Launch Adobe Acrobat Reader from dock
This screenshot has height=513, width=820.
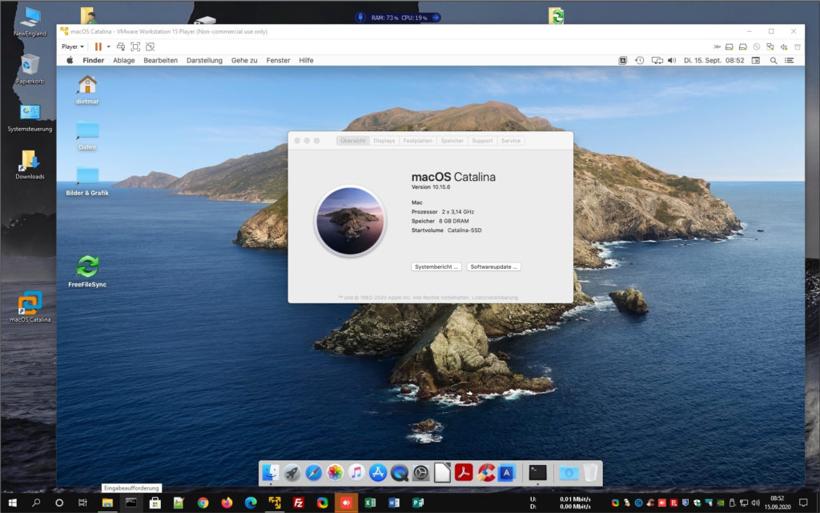pos(464,473)
